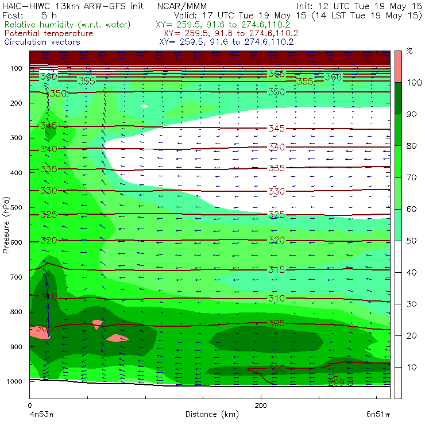Click the '400' pressure axis tick label
The width and height of the screenshot is (425, 425).
(x=16, y=173)
